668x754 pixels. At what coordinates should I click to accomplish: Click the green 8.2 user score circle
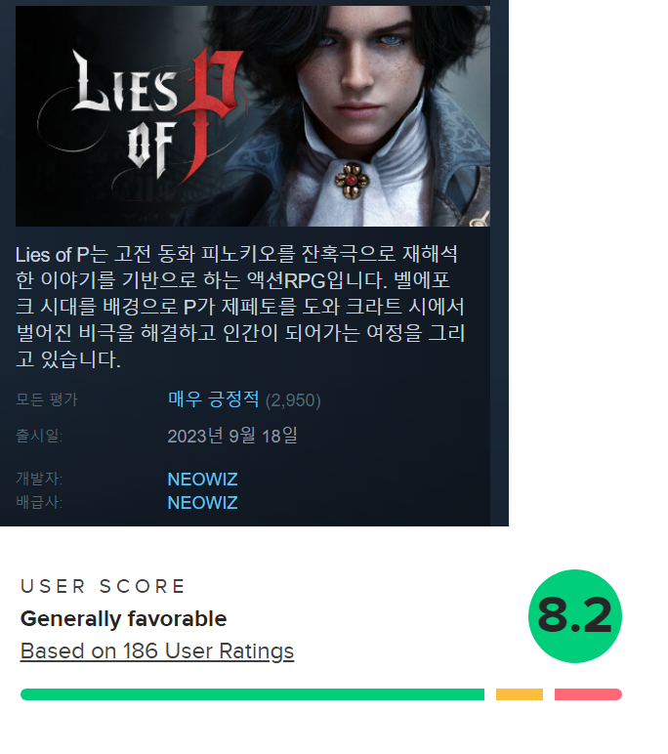coord(574,616)
